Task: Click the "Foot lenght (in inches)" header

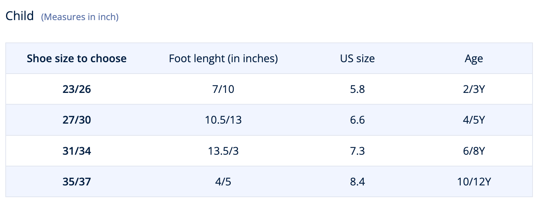Action: click(223, 58)
